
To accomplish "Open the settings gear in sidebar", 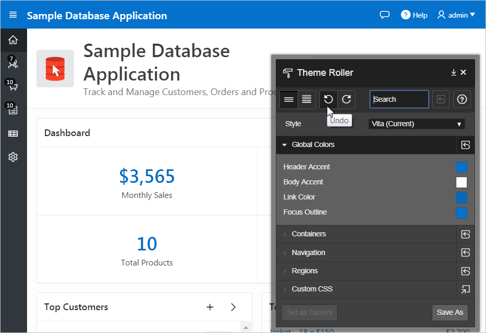I will tap(13, 157).
